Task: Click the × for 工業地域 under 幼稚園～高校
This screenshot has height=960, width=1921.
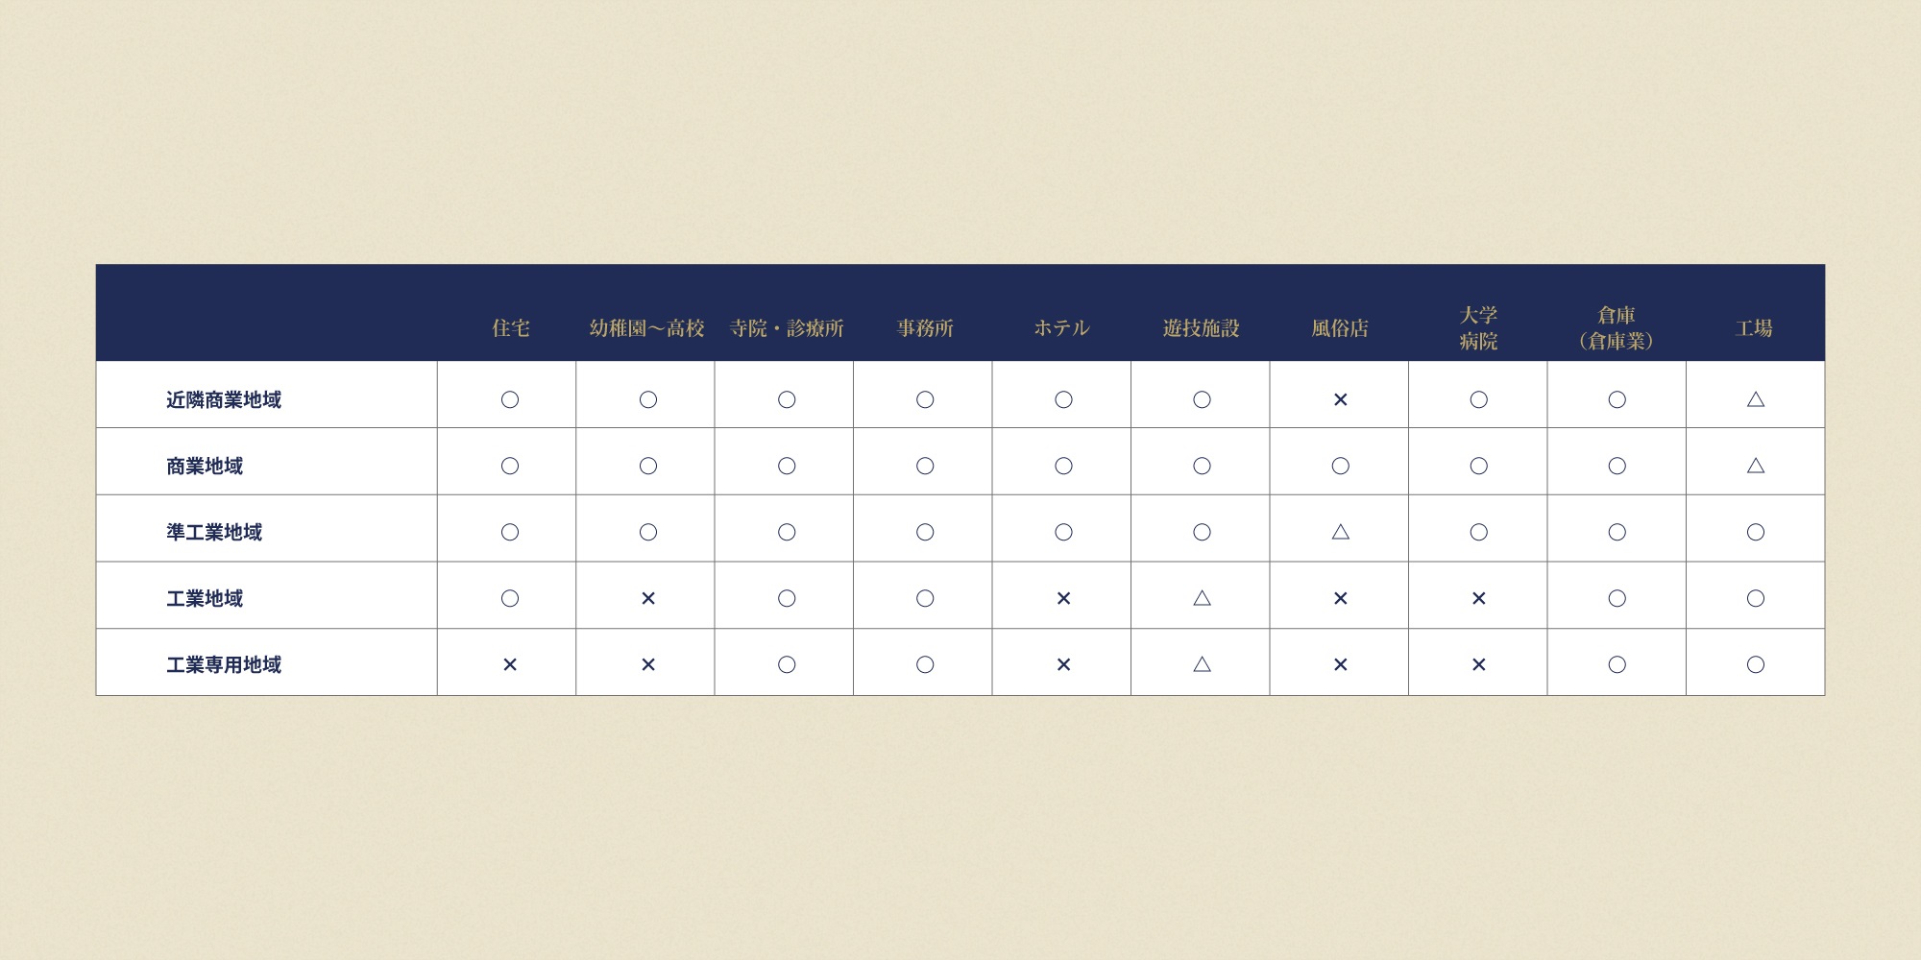Action: tap(648, 598)
